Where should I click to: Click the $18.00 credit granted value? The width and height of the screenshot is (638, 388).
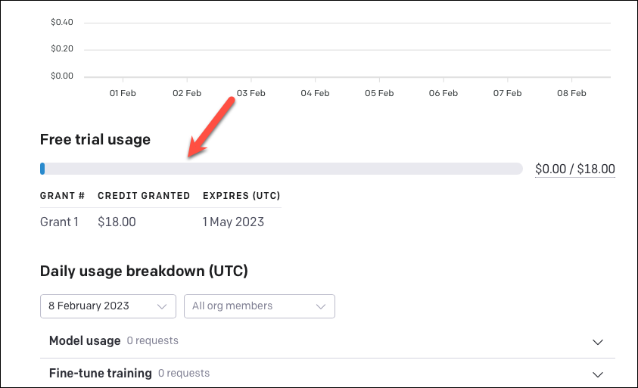[117, 222]
